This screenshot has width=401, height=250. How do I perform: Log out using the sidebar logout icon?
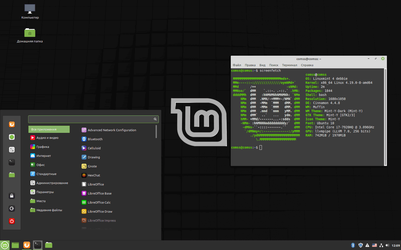click(12, 208)
